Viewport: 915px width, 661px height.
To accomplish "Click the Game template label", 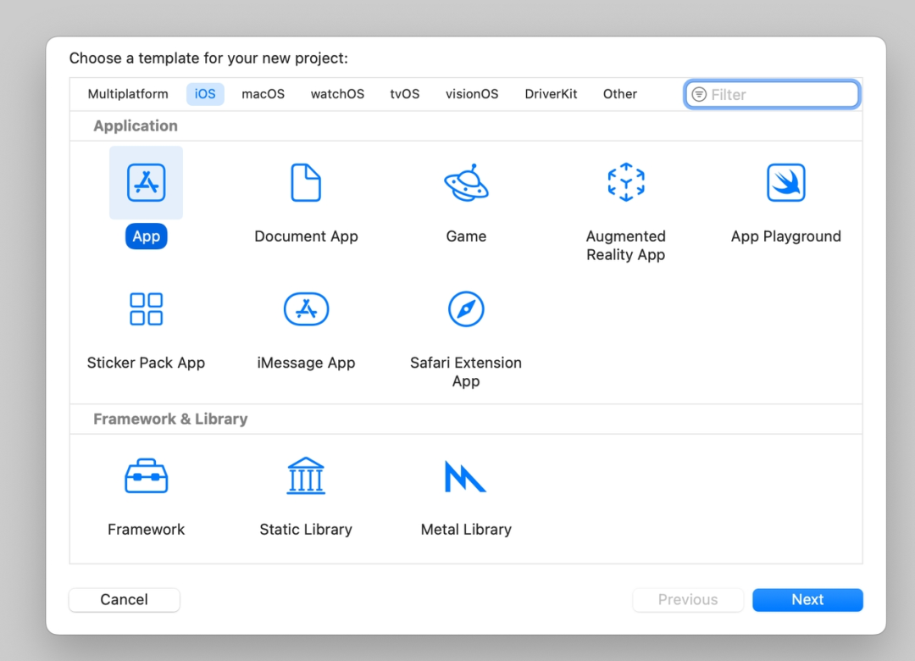I will 466,236.
